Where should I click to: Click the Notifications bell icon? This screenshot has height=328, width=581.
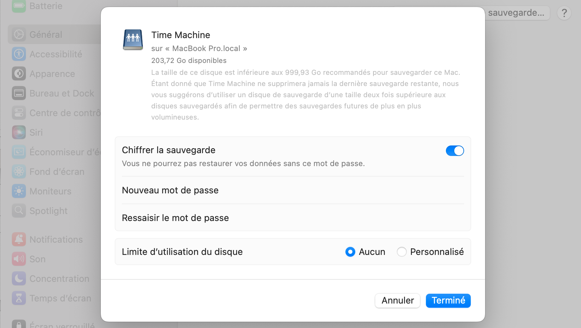point(19,240)
